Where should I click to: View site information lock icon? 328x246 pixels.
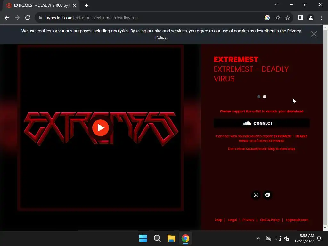40,18
